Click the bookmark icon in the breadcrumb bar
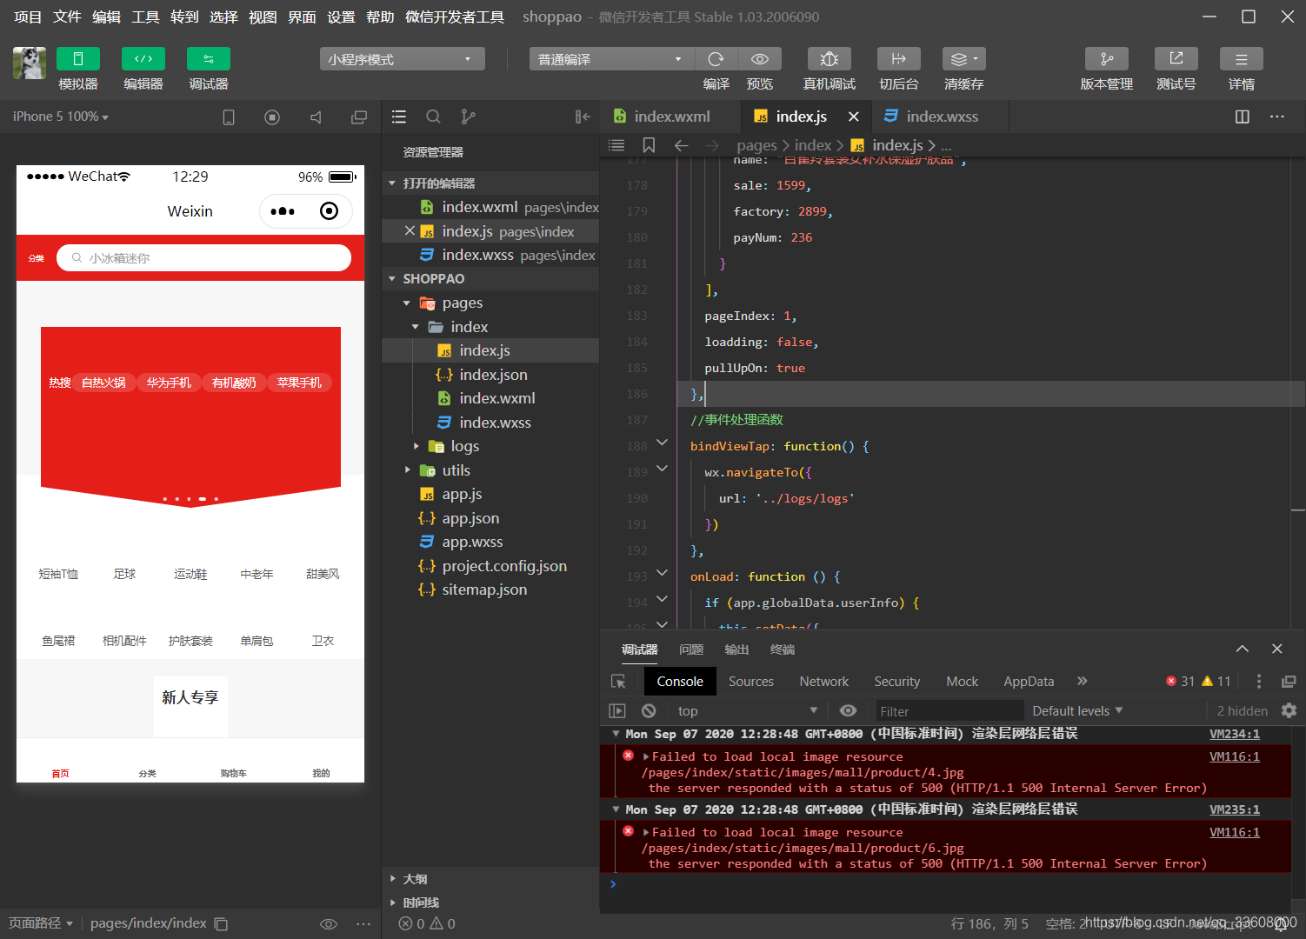Image resolution: width=1306 pixels, height=939 pixels. click(x=649, y=145)
